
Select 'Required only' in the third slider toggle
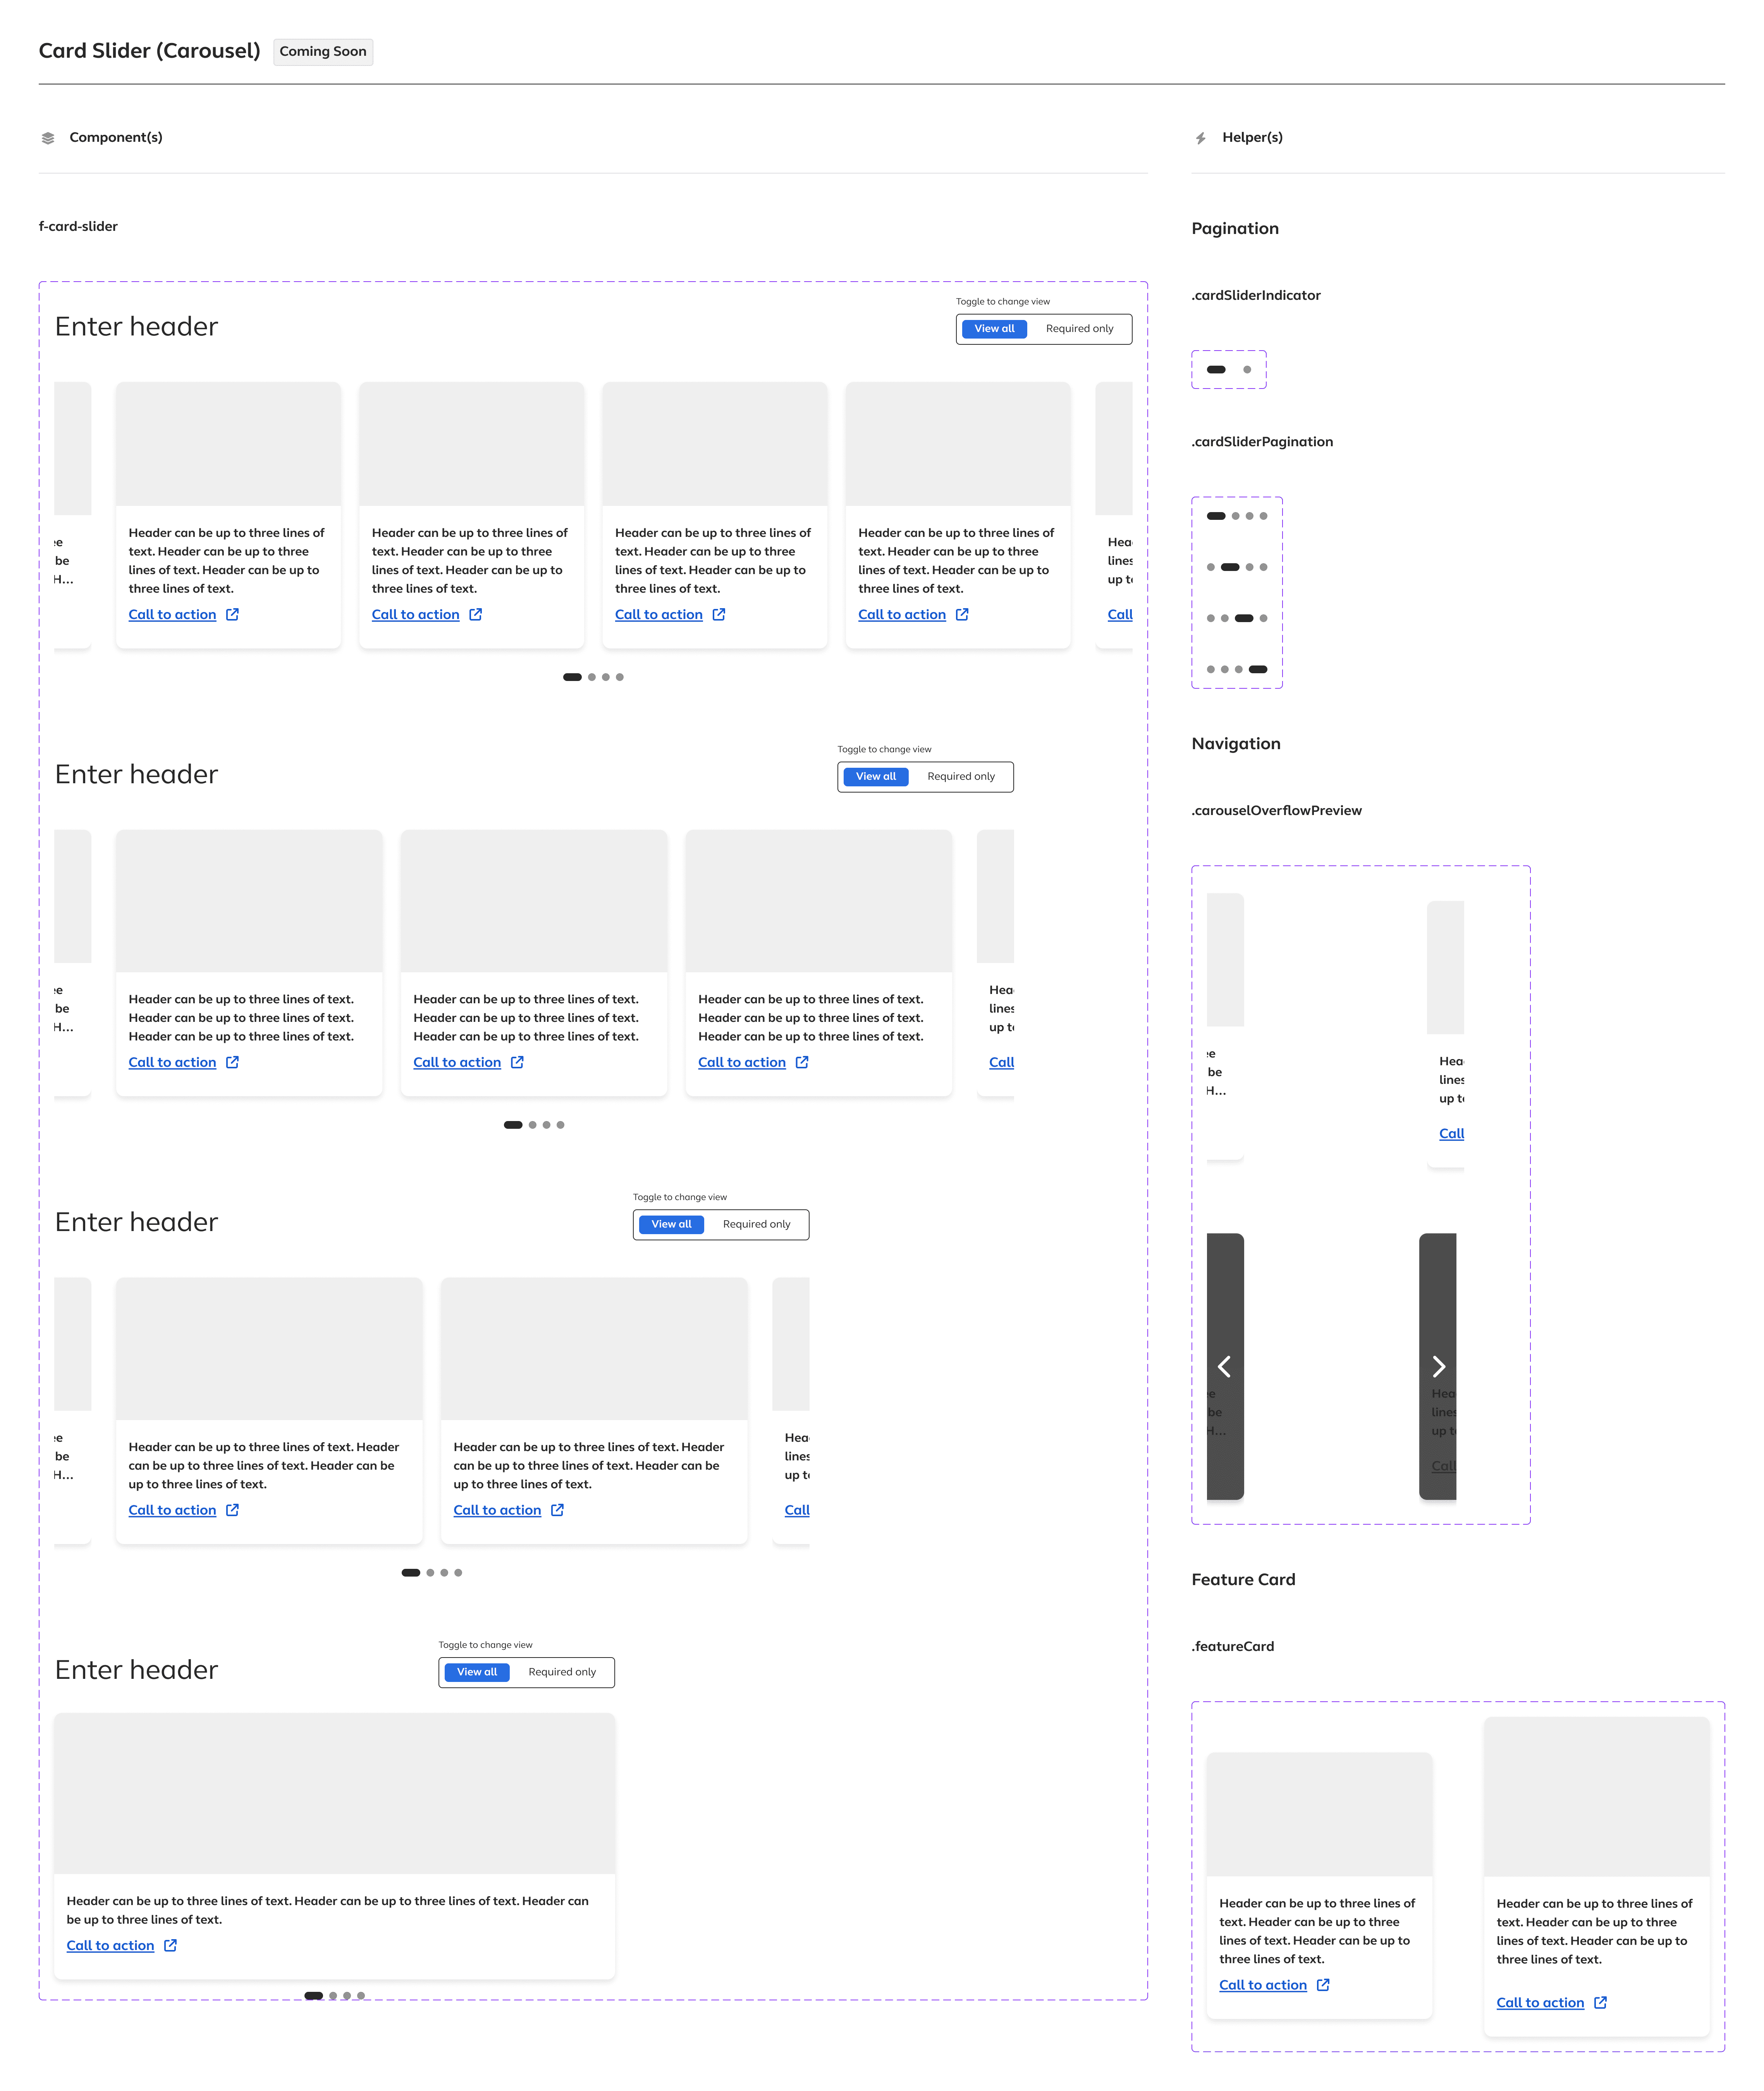tap(756, 1224)
